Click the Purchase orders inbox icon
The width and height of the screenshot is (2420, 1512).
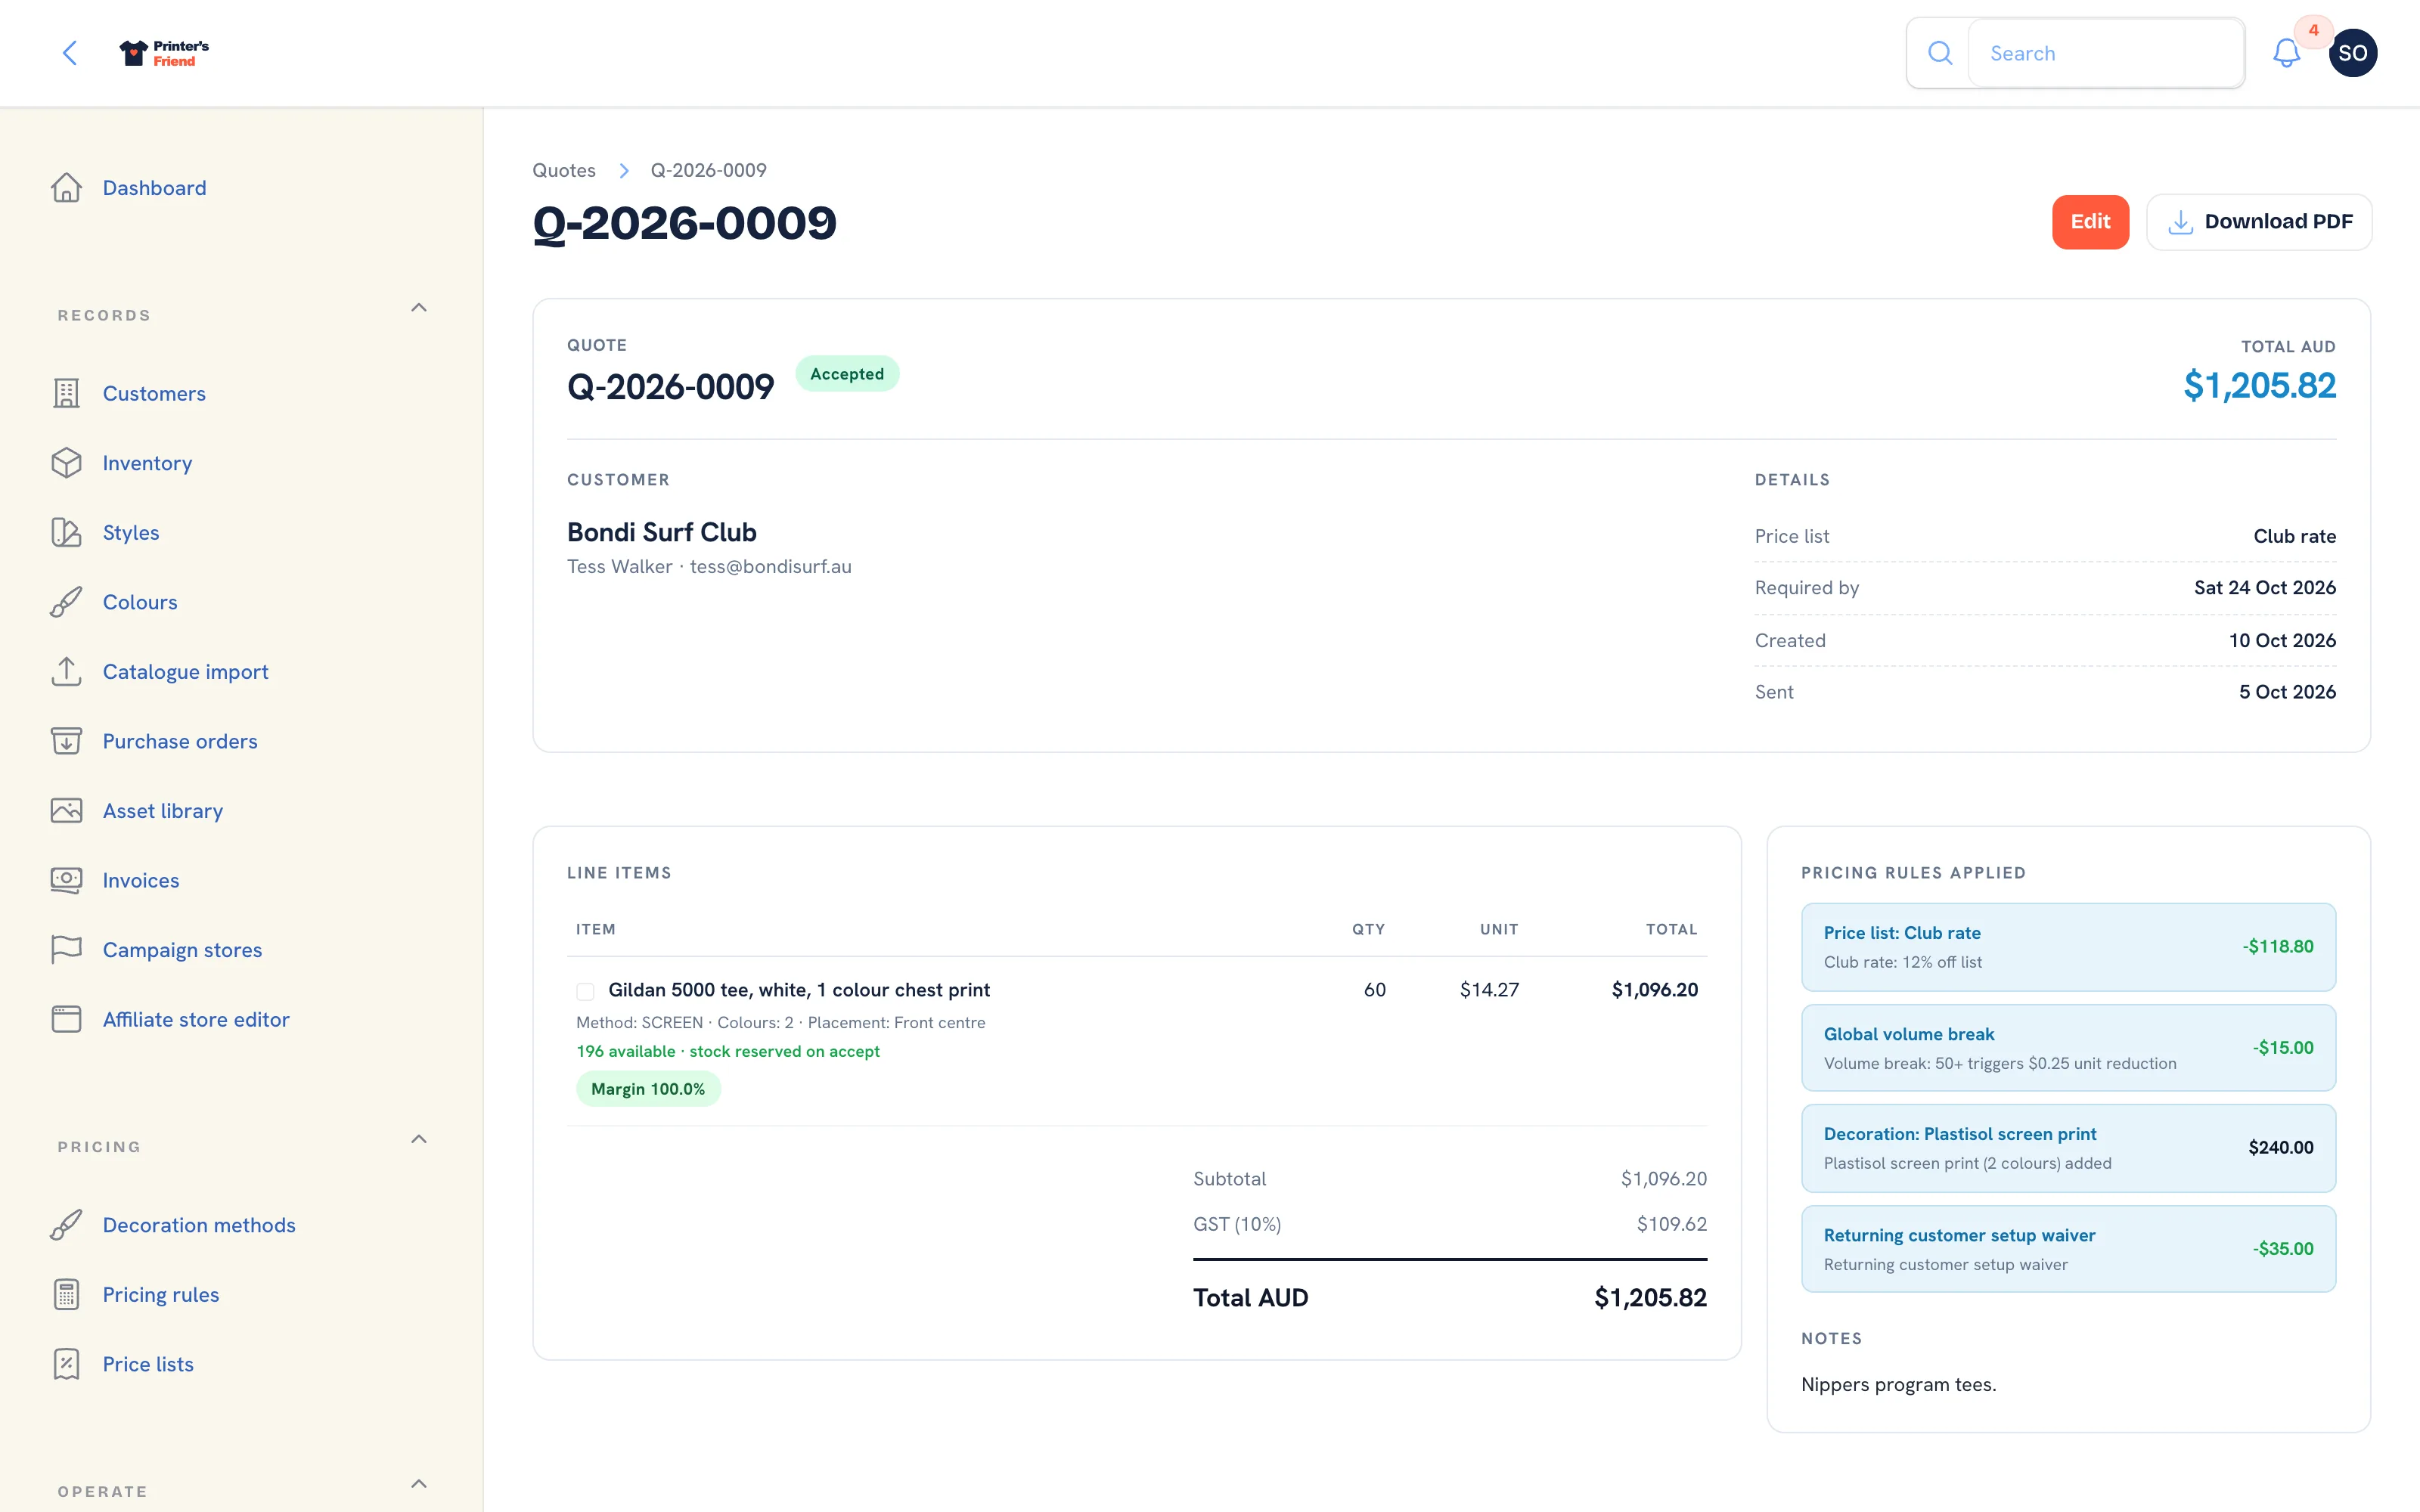click(x=66, y=741)
